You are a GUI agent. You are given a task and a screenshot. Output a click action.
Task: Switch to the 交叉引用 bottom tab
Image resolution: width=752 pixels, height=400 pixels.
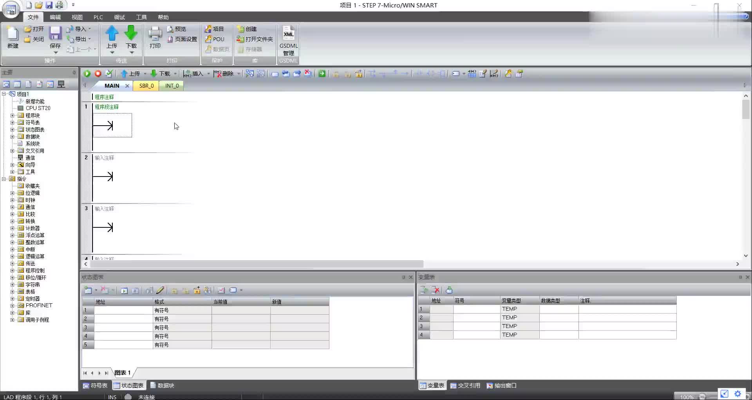465,386
